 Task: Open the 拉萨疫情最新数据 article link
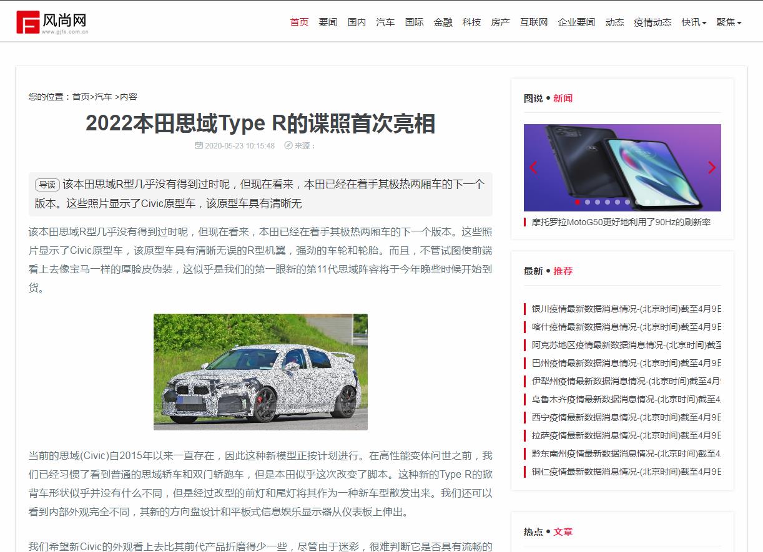[x=626, y=435]
